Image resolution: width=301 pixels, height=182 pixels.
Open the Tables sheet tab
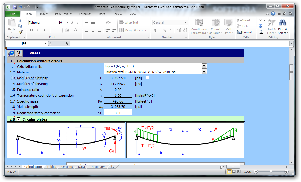pos(51,167)
